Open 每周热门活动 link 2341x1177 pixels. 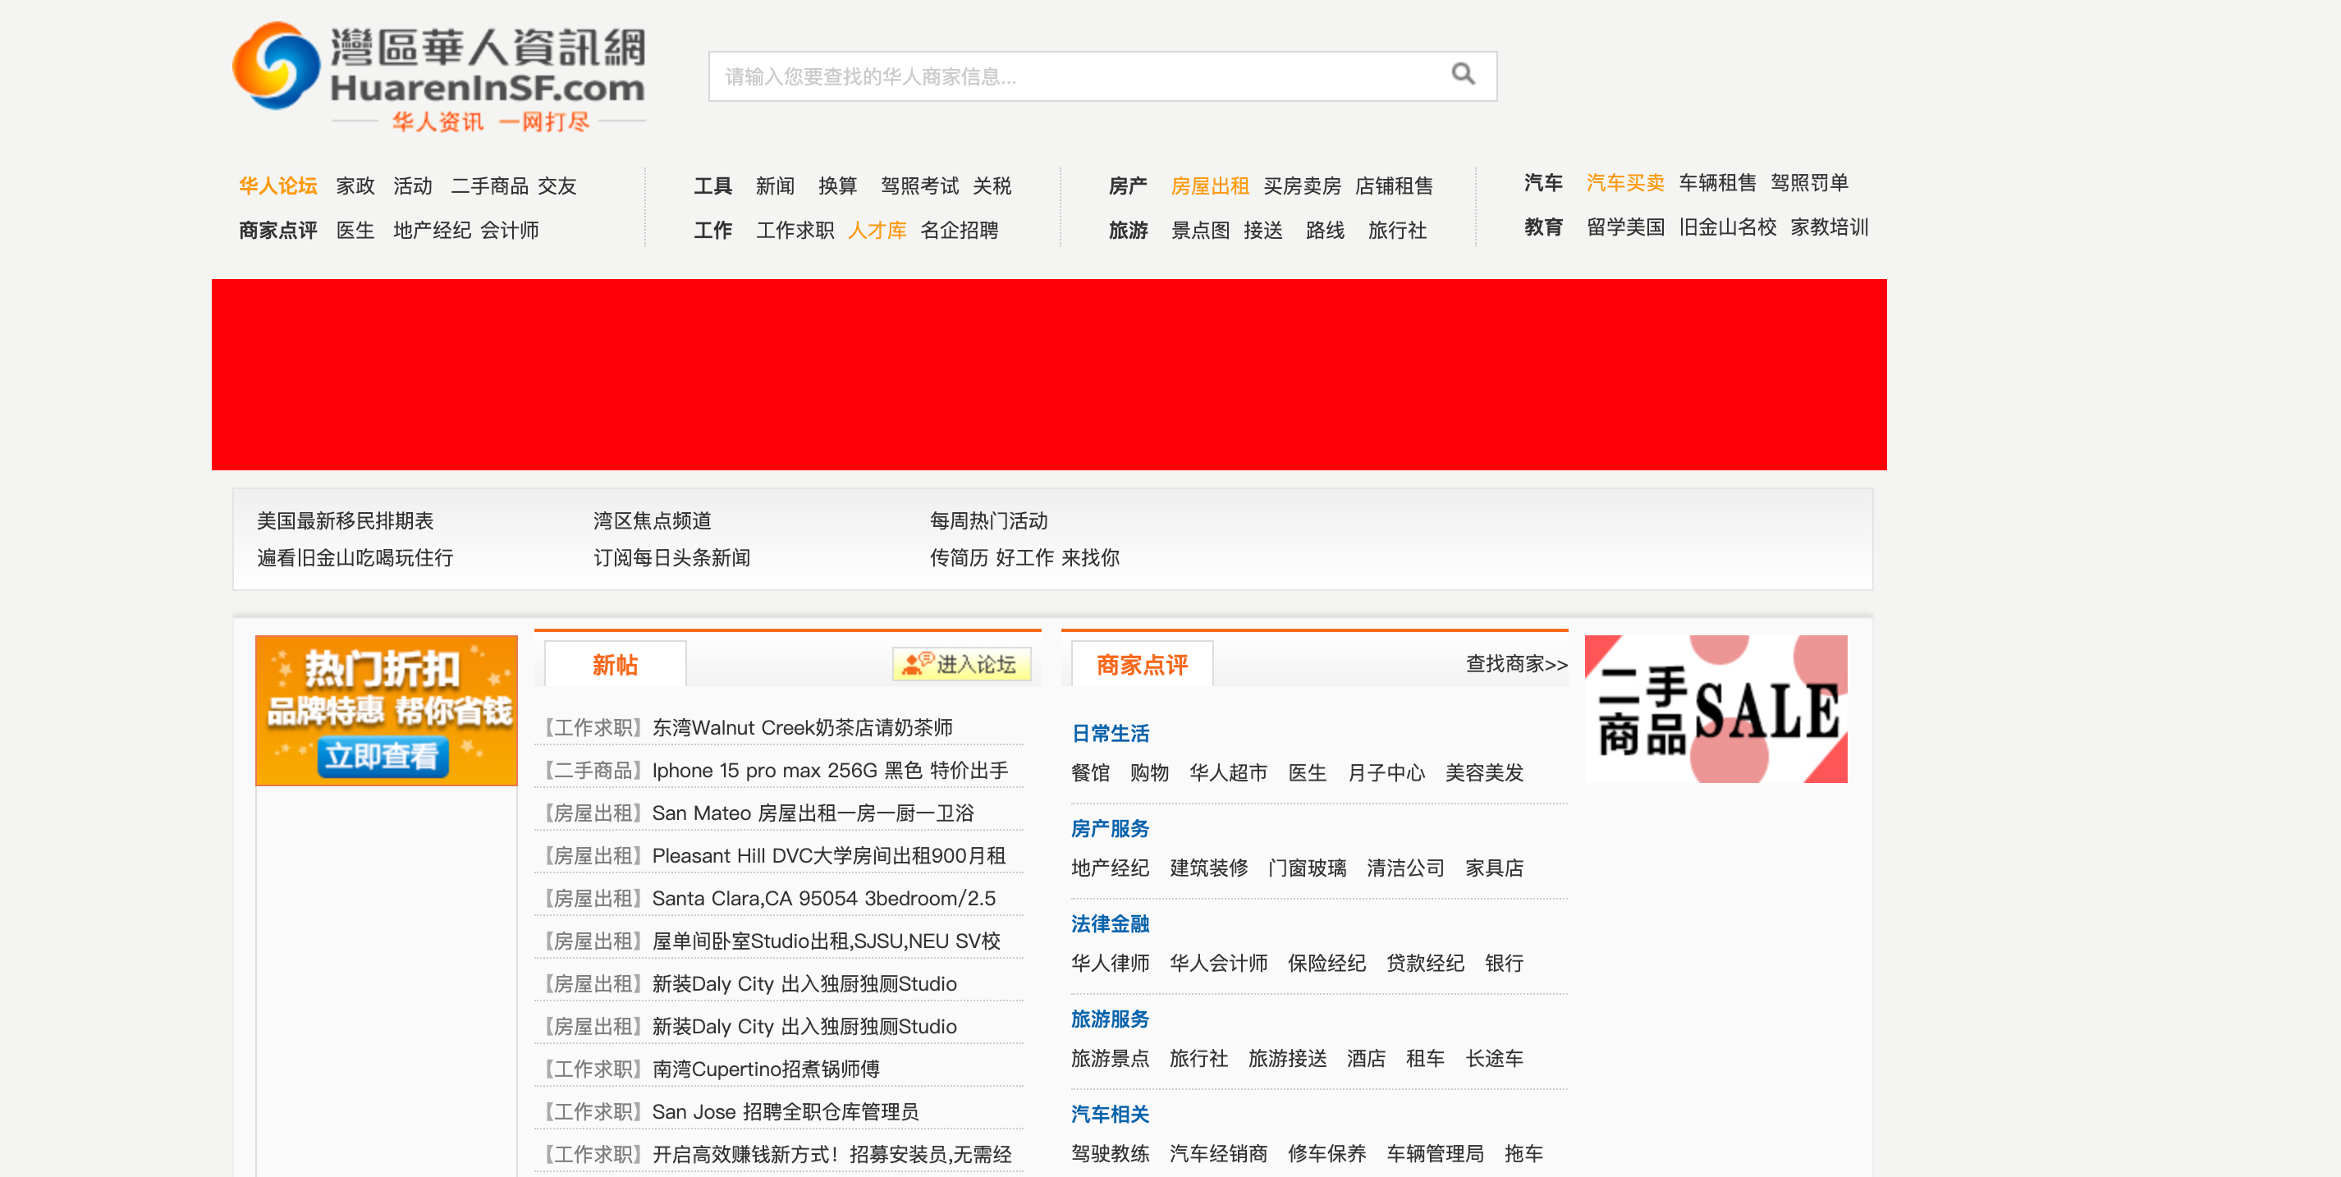pyautogui.click(x=987, y=521)
